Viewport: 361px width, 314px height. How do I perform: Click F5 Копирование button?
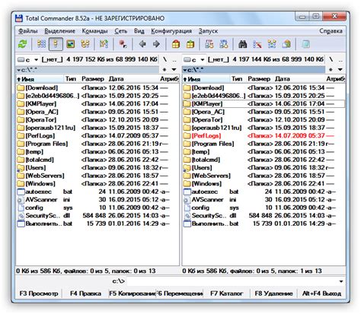(x=132, y=293)
